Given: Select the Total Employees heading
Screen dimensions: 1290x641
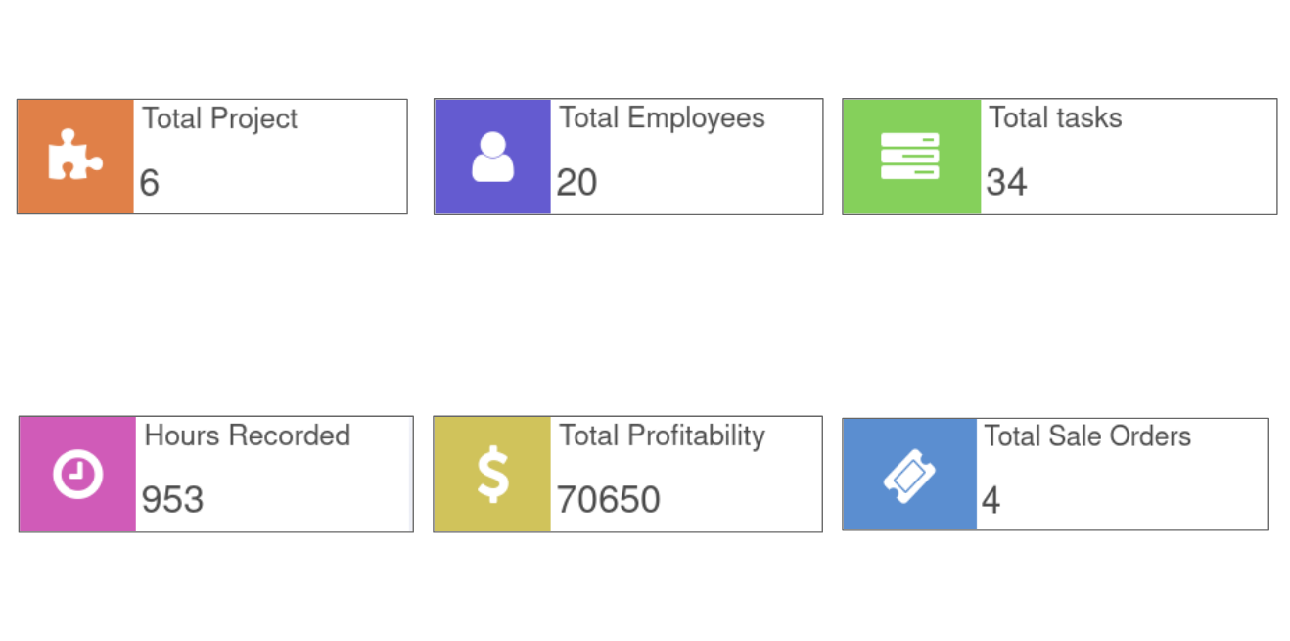Looking at the screenshot, I should coord(662,118).
